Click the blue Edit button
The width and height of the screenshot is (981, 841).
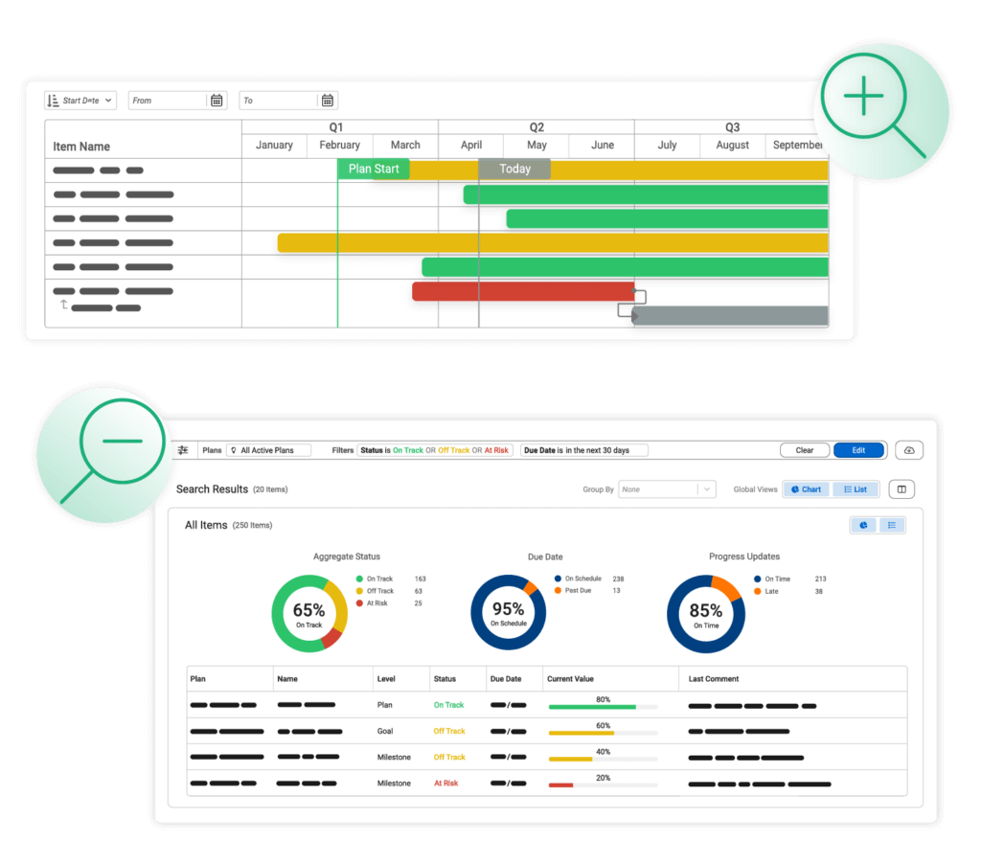(858, 450)
